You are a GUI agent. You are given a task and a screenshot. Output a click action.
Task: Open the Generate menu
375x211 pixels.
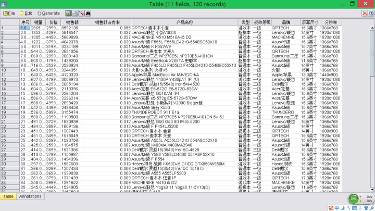click(48, 13)
